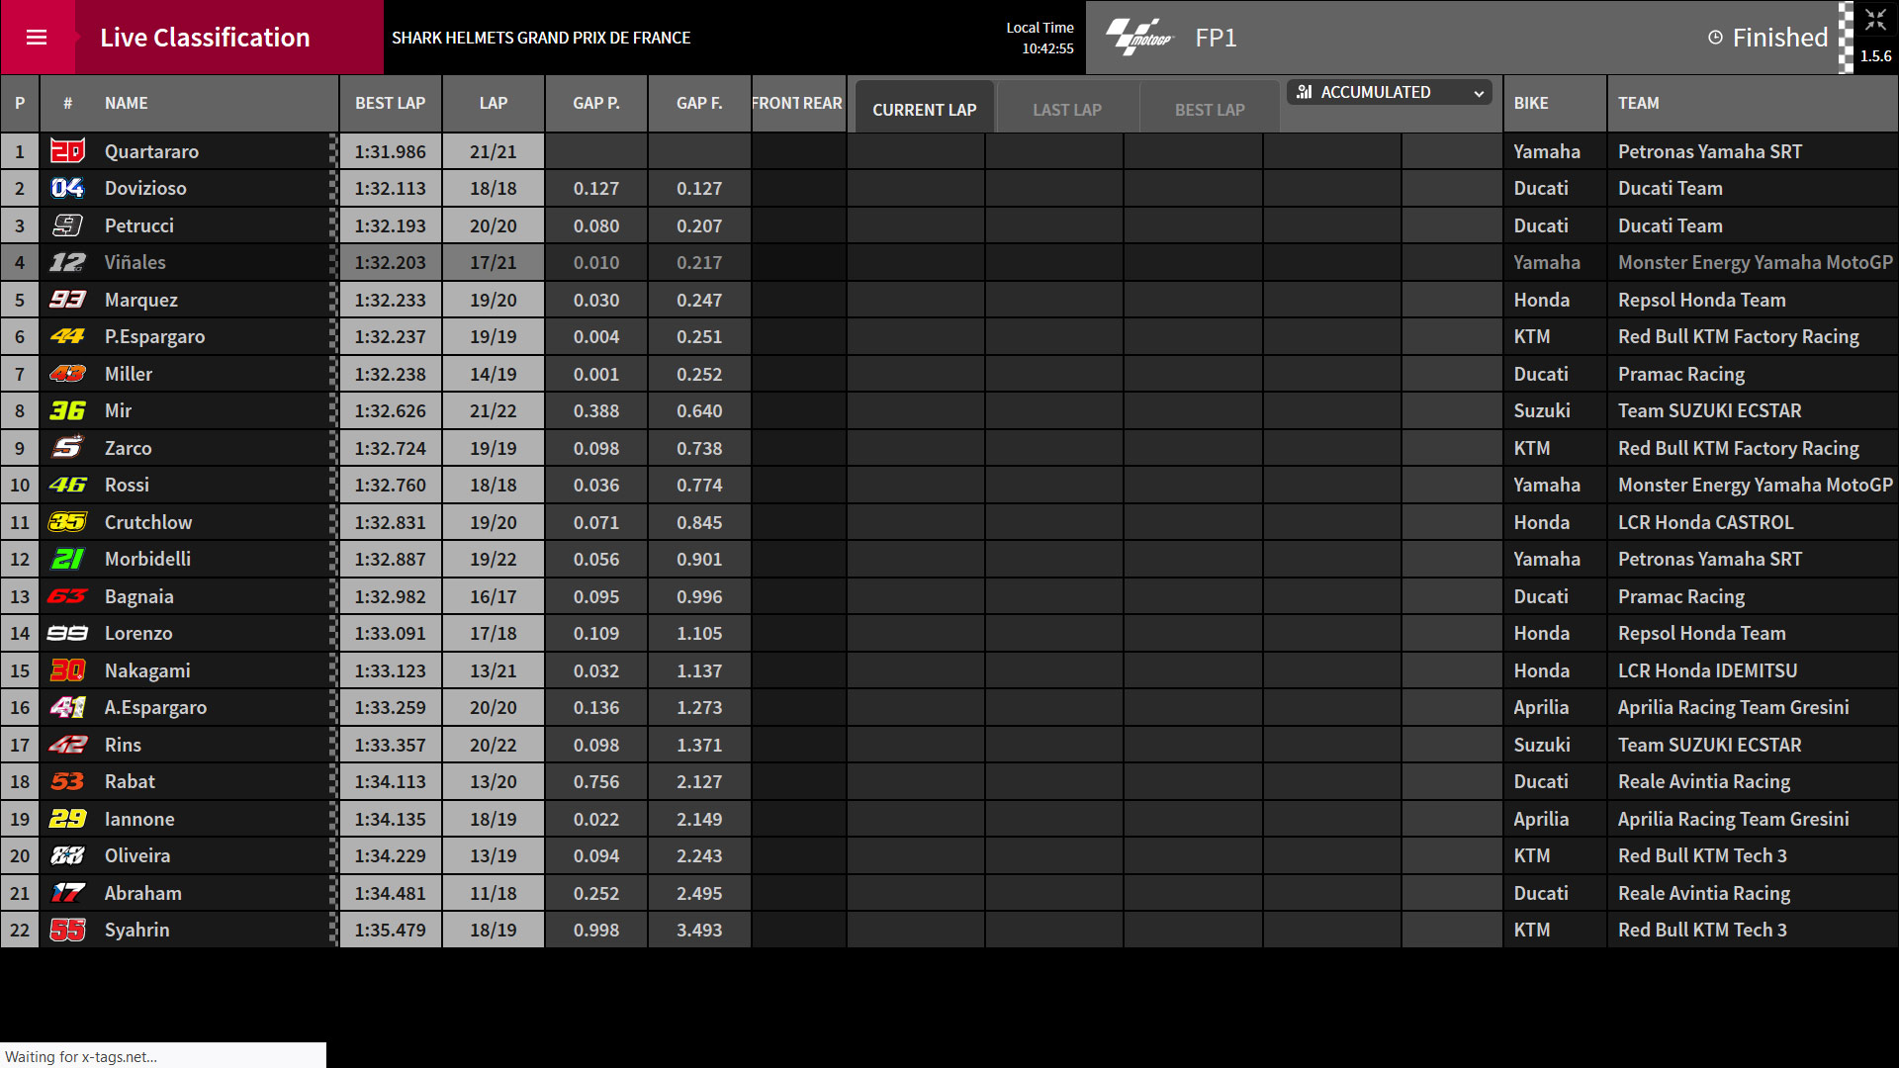Click Viñales' number 12 badge

click(x=67, y=262)
